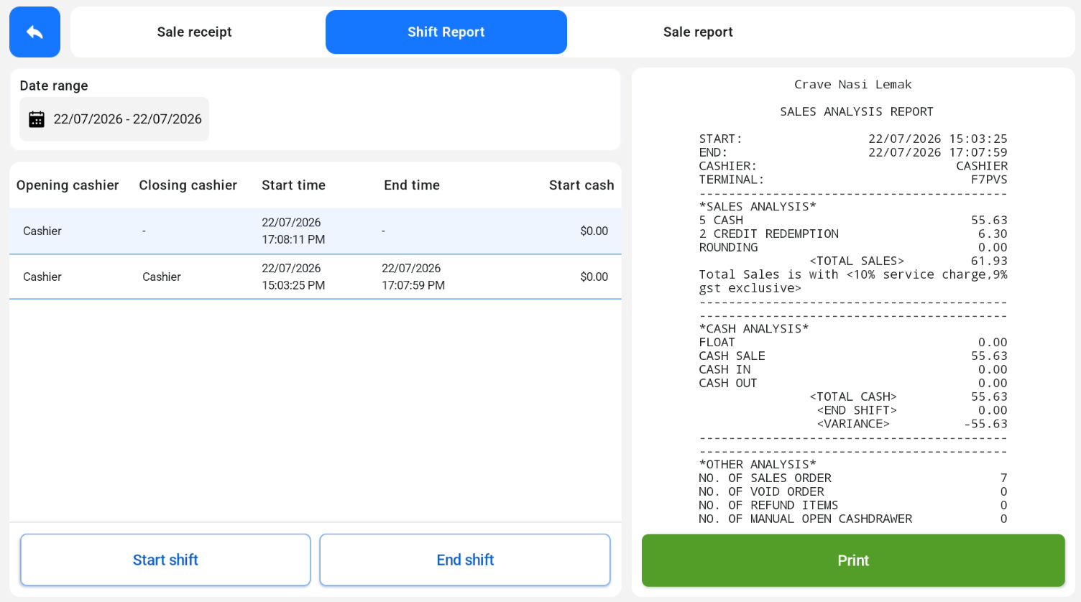Click the Date range label
This screenshot has height=602, width=1081.
(54, 85)
